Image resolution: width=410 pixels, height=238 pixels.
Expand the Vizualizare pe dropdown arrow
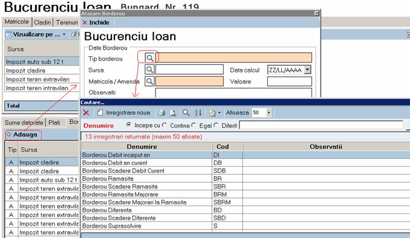64,34
